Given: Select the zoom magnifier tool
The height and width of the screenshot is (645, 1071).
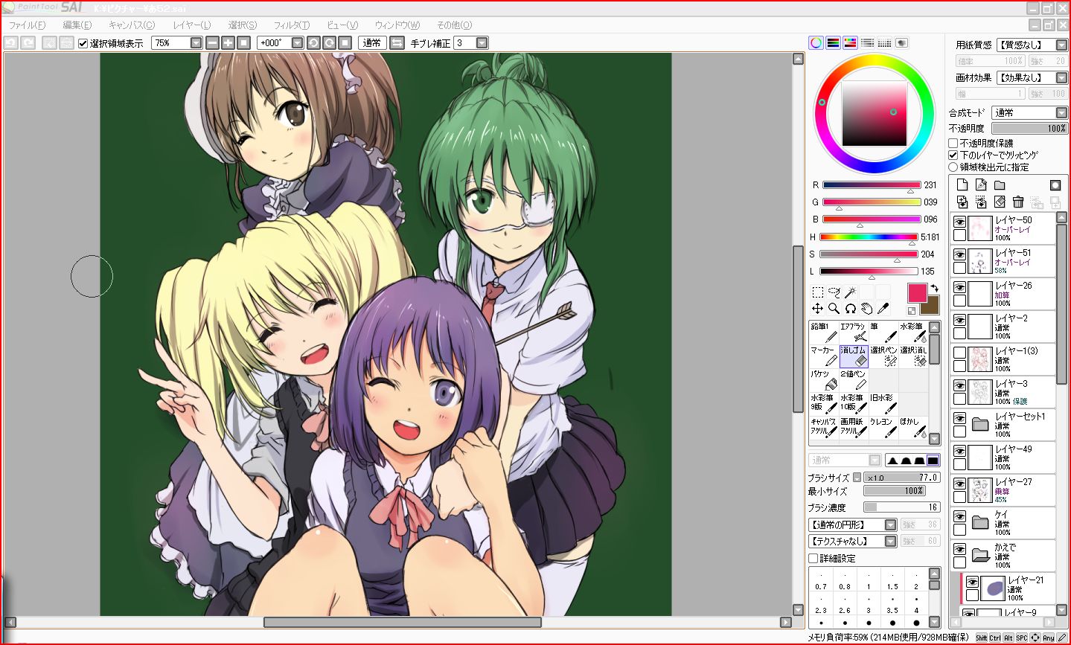Looking at the screenshot, I should (x=834, y=308).
